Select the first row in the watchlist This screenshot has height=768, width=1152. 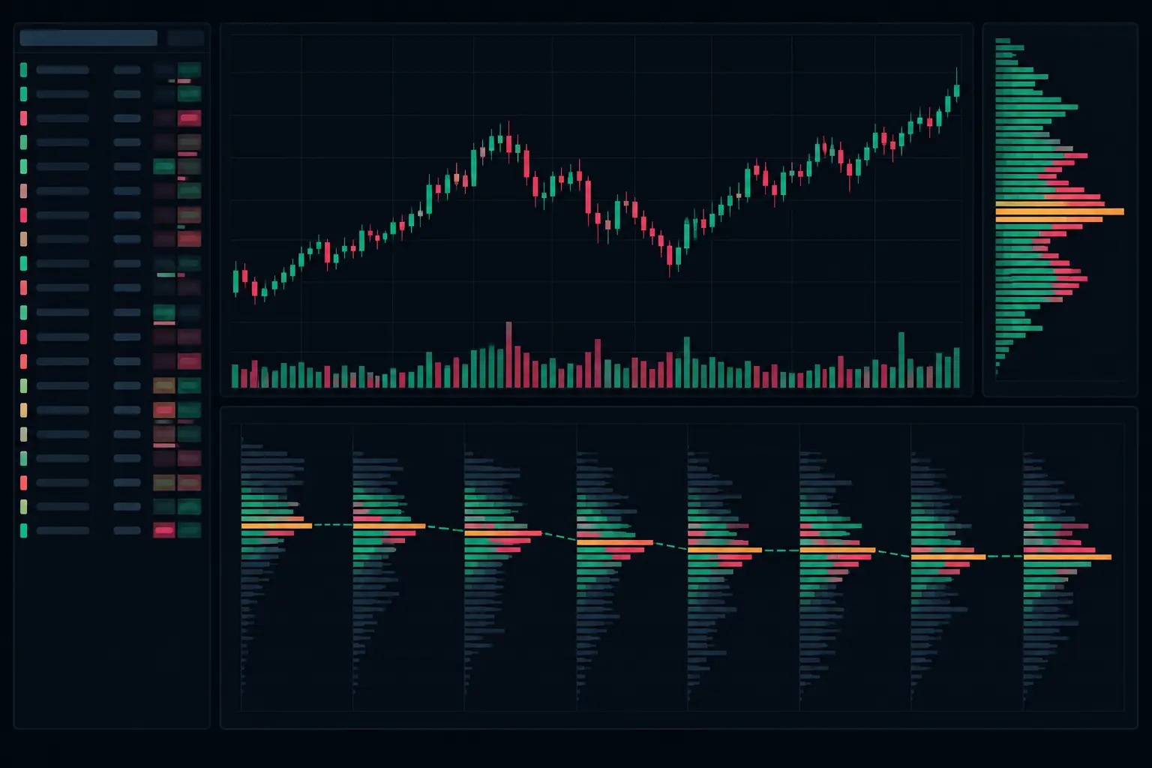coord(111,70)
